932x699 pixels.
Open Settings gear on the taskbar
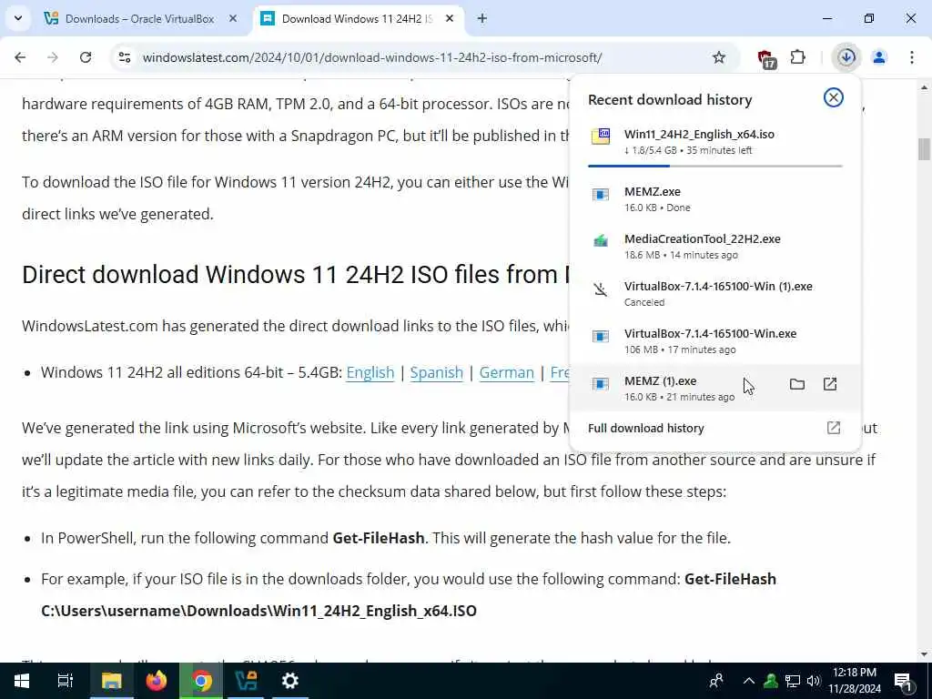(x=290, y=681)
